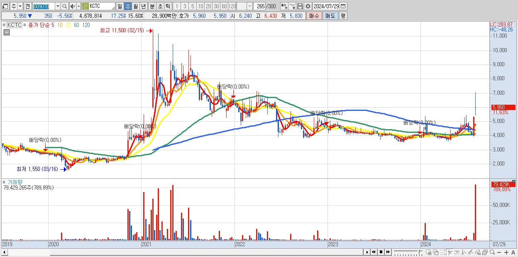Click the 전 (all) button on the toolbar
This screenshot has height=257, width=518.
click(x=27, y=6)
